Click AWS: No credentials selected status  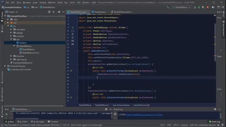coord(203,125)
